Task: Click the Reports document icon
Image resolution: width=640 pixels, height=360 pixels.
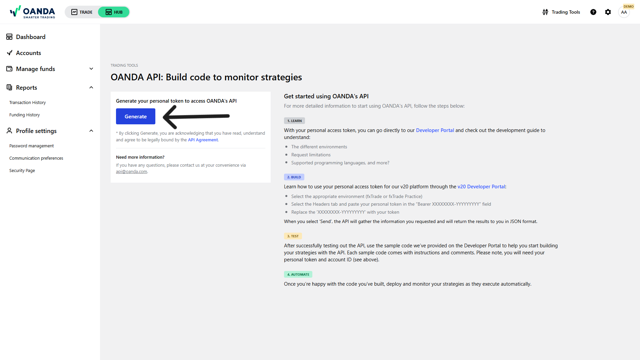Action: tap(9, 87)
